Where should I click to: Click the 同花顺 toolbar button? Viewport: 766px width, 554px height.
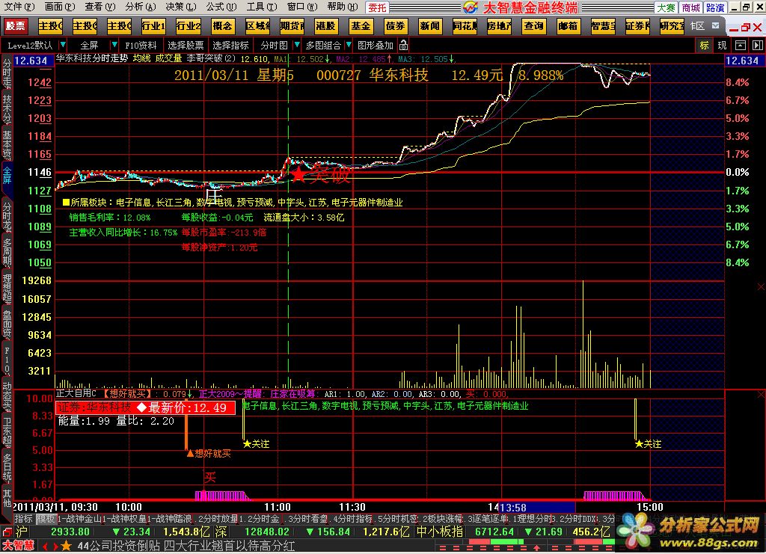[x=465, y=26]
